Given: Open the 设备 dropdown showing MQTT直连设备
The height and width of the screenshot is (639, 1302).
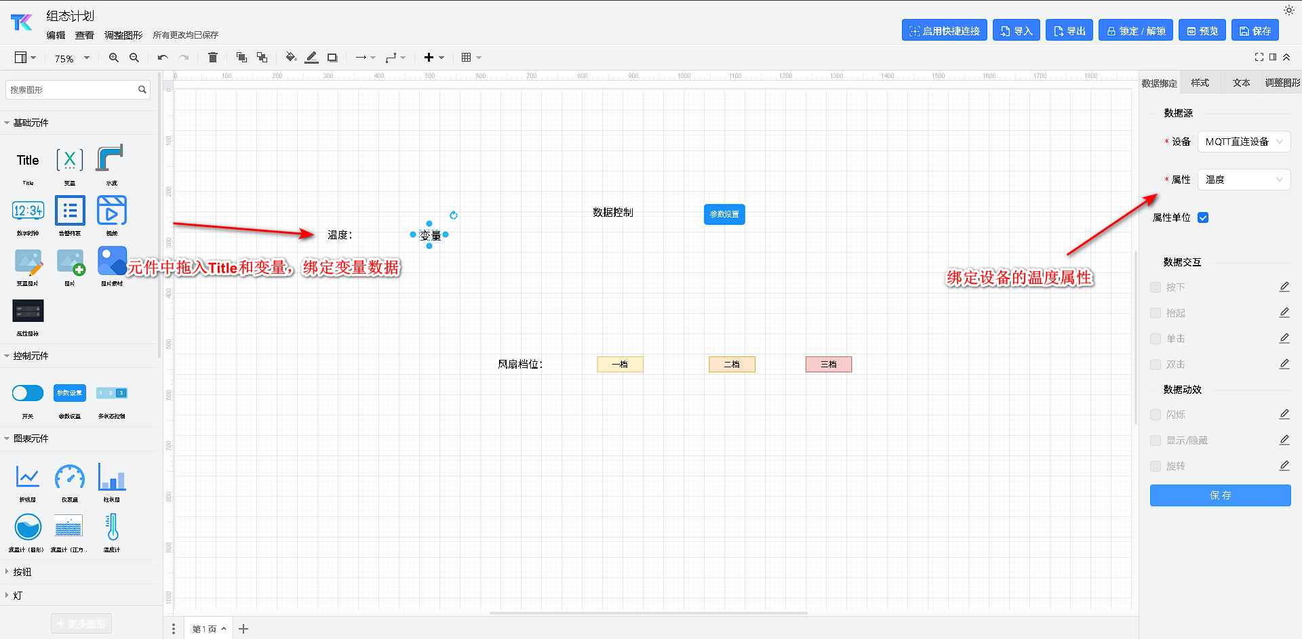Looking at the screenshot, I should pos(1244,142).
